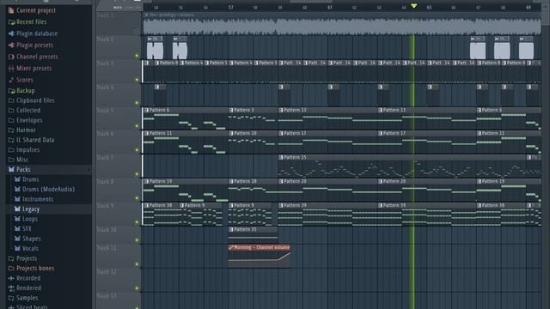Click the Drums (ModeAudio) pack icon

click(x=17, y=189)
